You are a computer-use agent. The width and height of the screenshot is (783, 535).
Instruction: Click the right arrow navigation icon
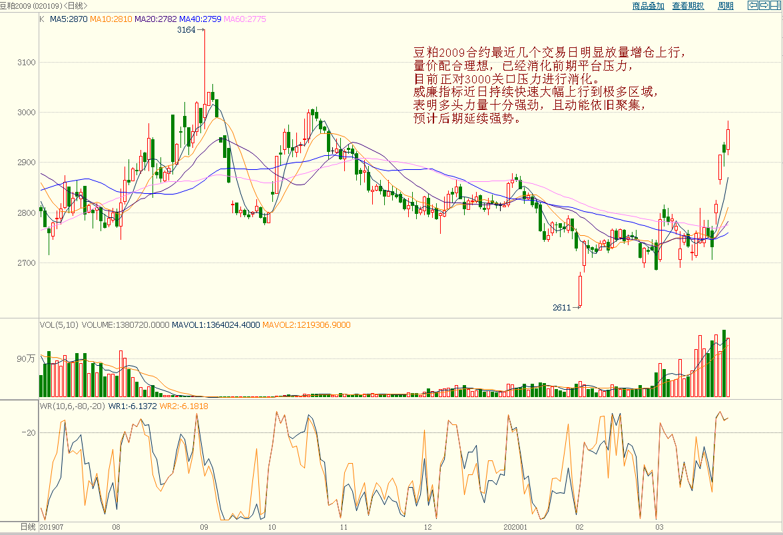[764, 5]
